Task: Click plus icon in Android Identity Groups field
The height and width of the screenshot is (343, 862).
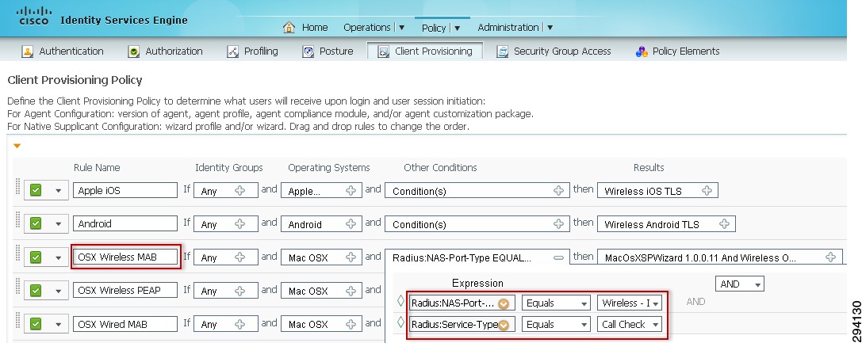Action: point(240,223)
